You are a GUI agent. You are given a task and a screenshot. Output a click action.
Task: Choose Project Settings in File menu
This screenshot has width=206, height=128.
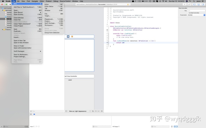coord(27,57)
